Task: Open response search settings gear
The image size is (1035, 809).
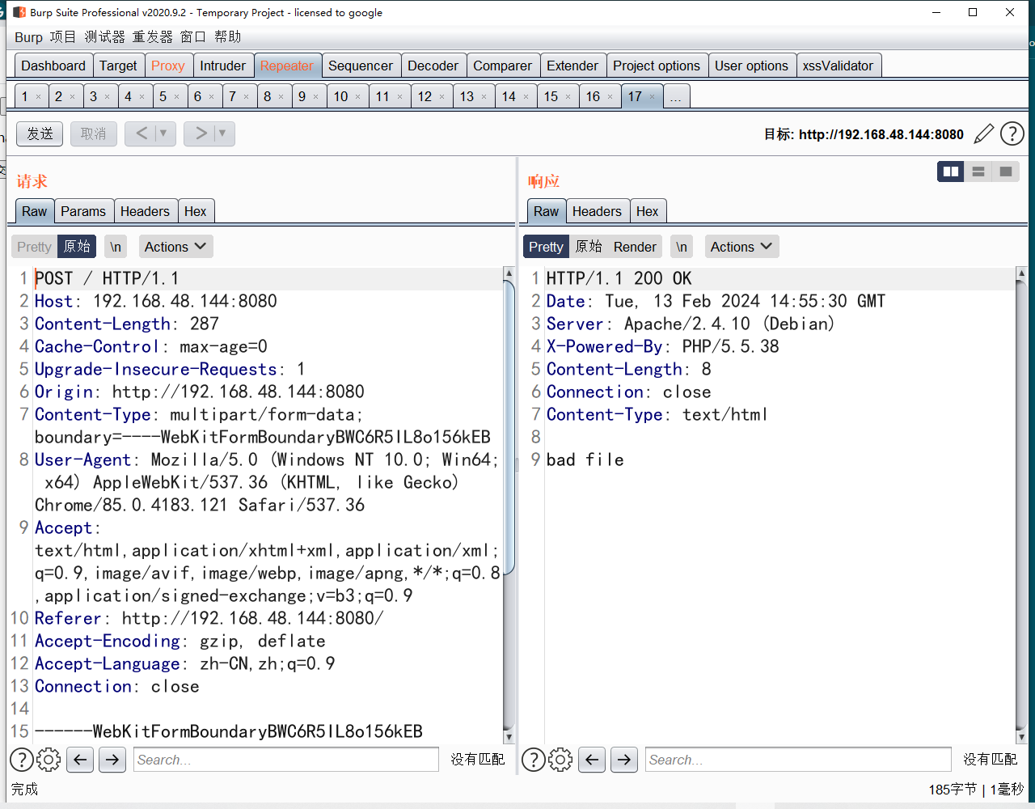Action: (x=560, y=760)
